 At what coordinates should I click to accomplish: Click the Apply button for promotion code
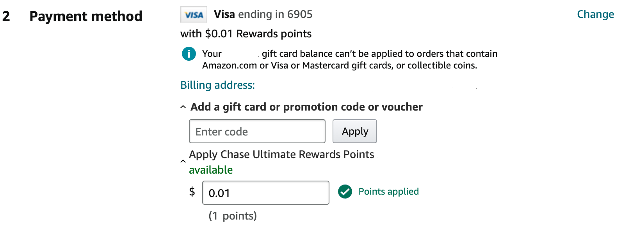(x=354, y=131)
